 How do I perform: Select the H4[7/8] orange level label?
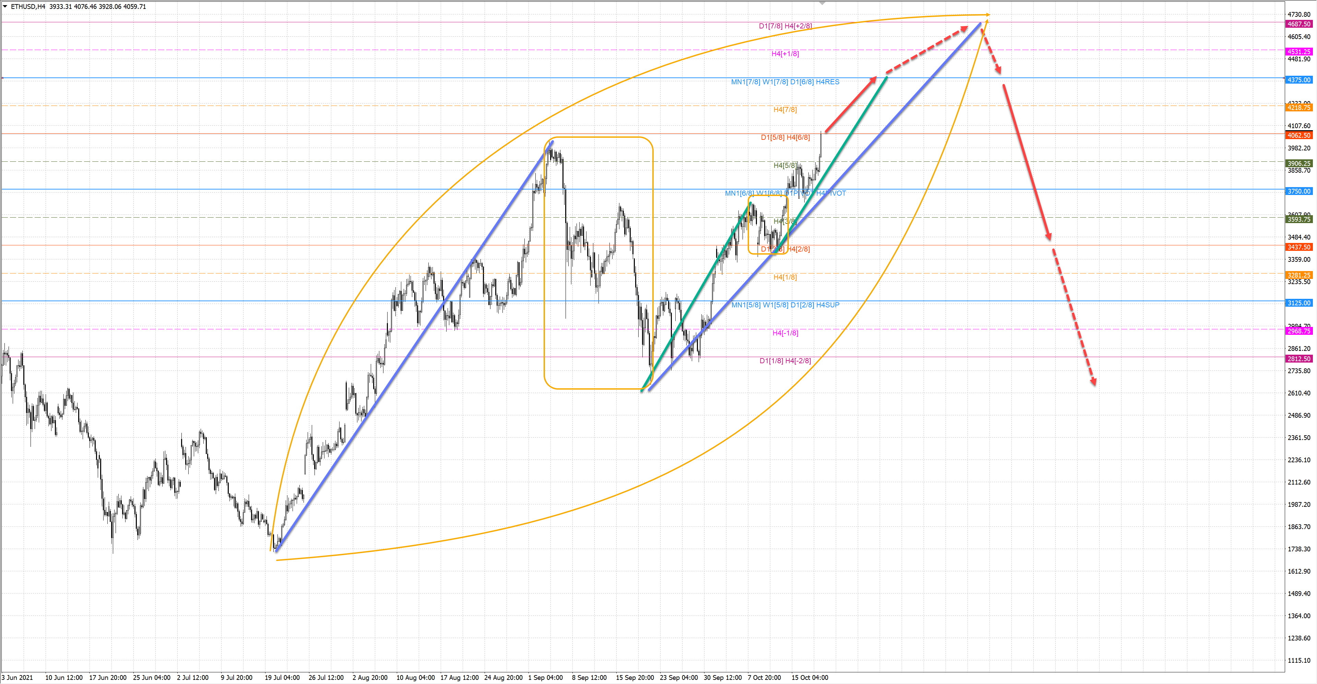(x=785, y=109)
